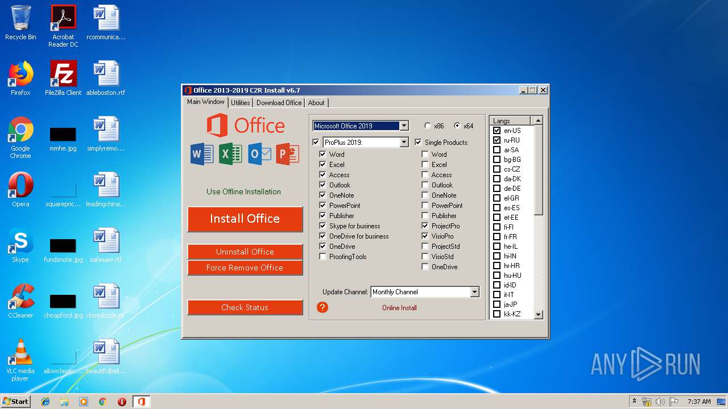Check the ja-JP language checkbox
The image size is (728, 409).
497,304
